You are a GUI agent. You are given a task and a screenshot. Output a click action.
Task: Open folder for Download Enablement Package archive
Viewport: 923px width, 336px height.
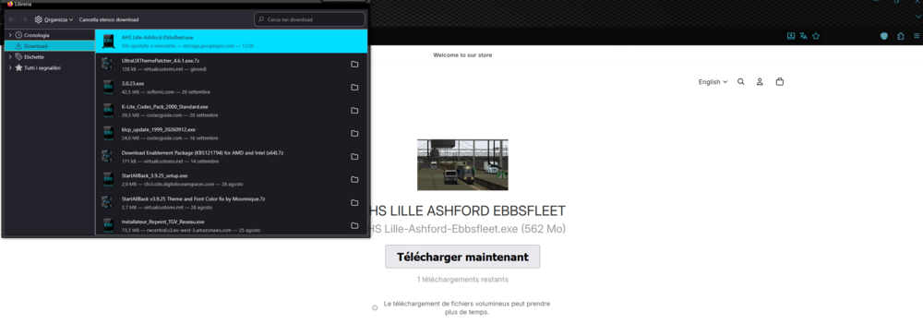coord(354,157)
